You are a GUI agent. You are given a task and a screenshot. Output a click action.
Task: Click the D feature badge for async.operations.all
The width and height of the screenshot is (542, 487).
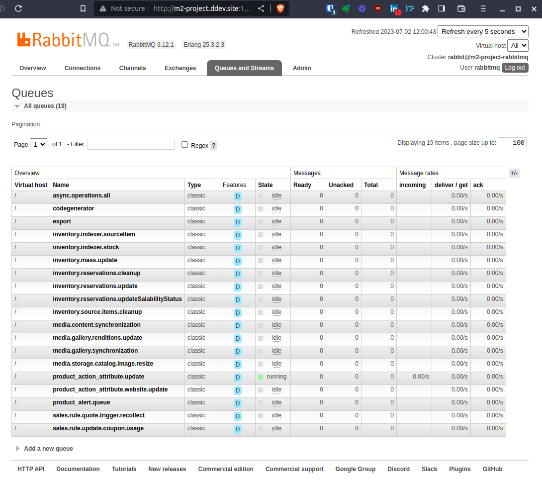[238, 196]
